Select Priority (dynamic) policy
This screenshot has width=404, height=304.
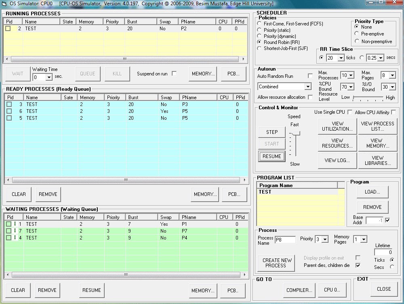tap(259, 36)
